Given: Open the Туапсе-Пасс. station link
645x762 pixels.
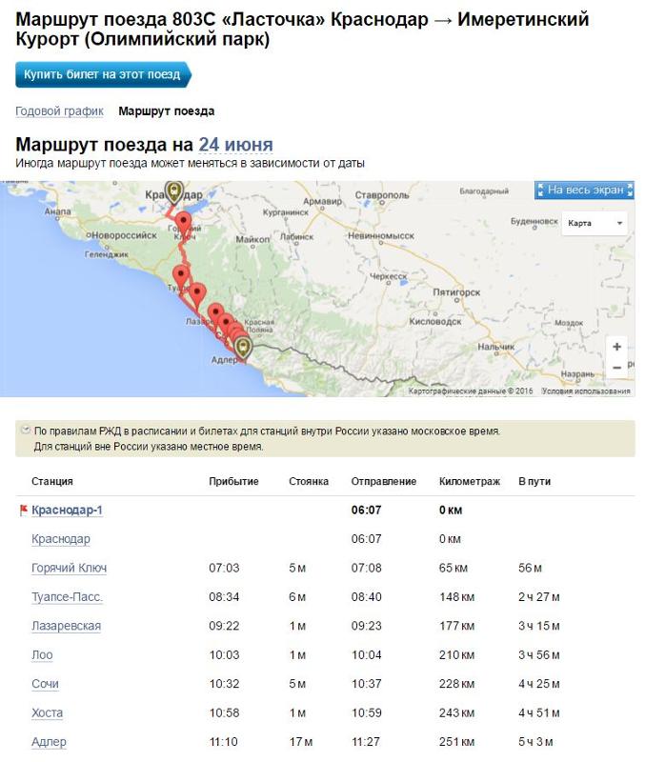Looking at the screenshot, I should coord(67,597).
